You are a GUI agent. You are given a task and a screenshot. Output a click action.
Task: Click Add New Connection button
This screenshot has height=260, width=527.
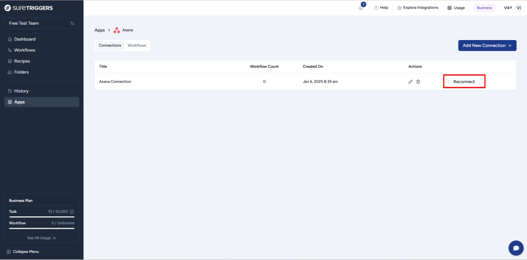click(487, 45)
